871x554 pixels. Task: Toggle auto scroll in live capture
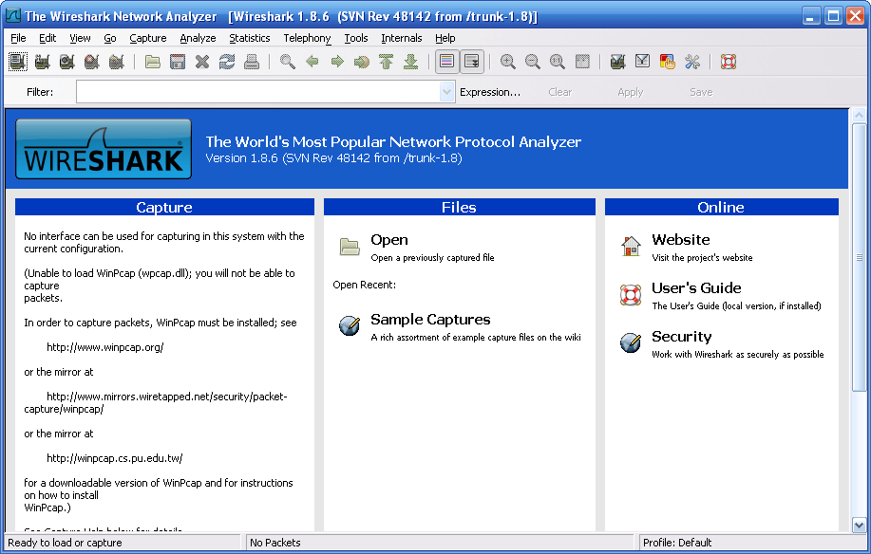pyautogui.click(x=472, y=62)
